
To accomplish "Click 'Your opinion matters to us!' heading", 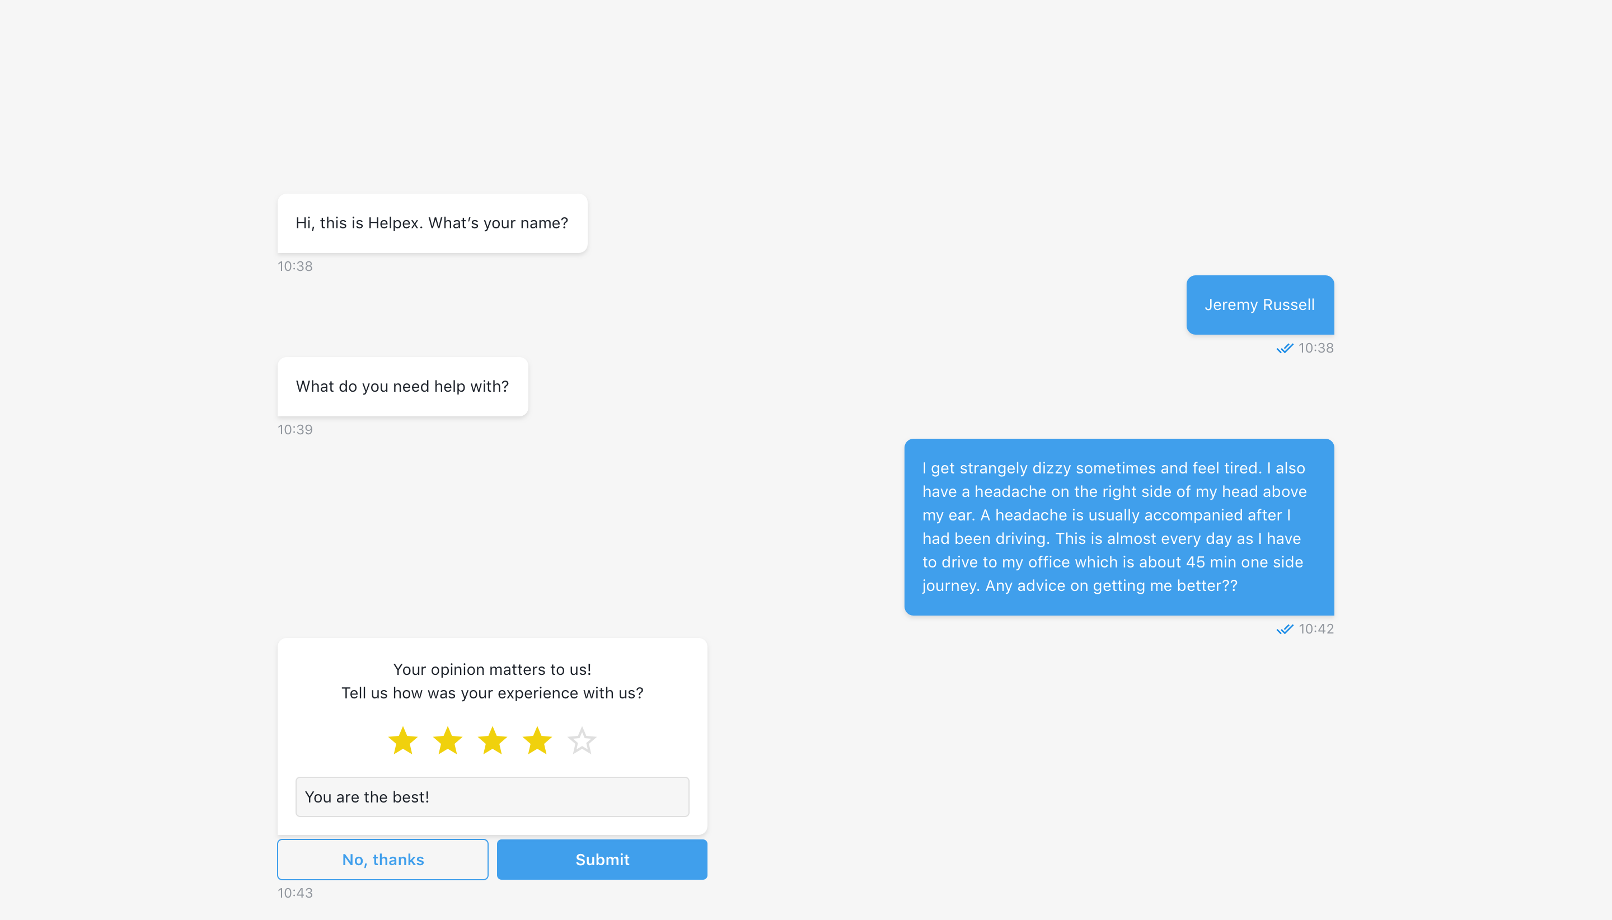I will [491, 669].
